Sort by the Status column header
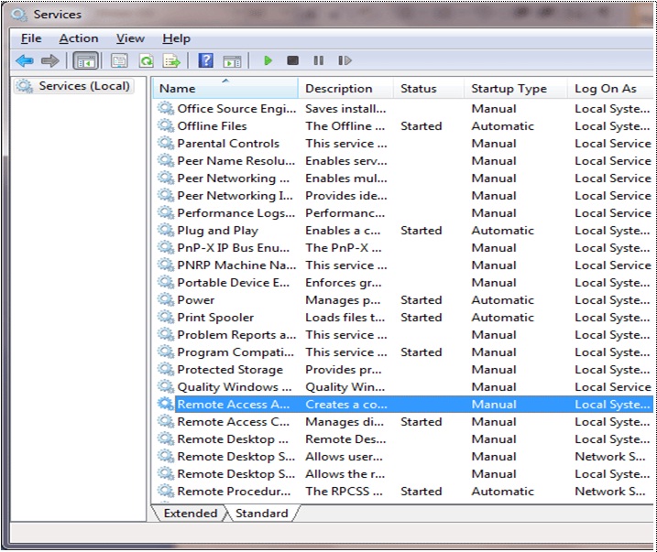The width and height of the screenshot is (657, 552). click(x=429, y=88)
